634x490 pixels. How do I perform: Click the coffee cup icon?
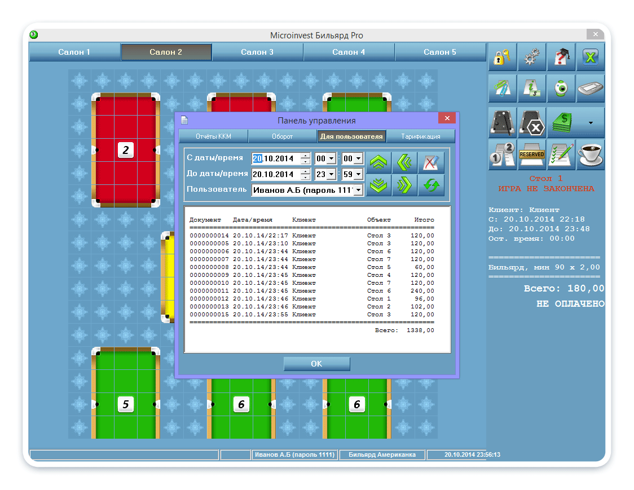coord(590,154)
